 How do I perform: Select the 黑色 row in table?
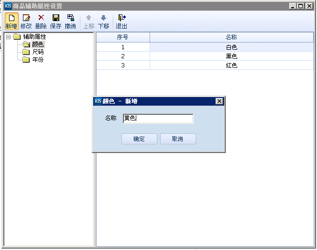pyautogui.click(x=231, y=56)
